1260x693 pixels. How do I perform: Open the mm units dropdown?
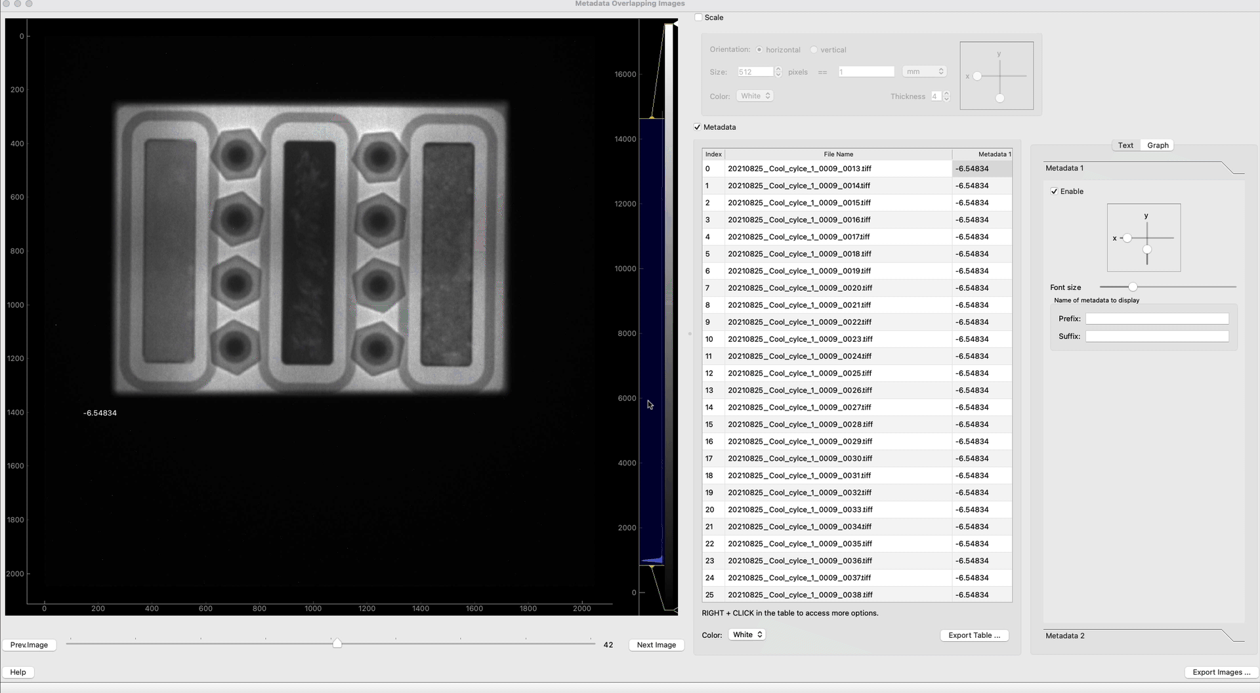pyautogui.click(x=924, y=72)
